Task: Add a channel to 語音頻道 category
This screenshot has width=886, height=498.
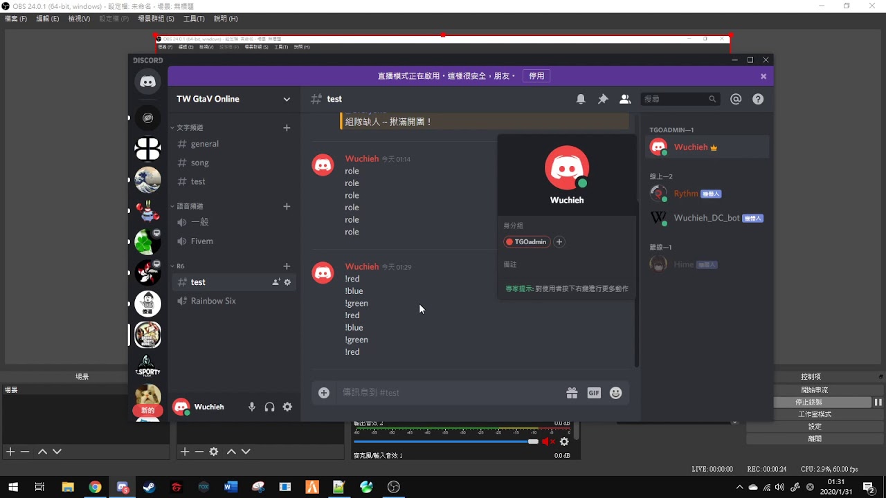Action: coord(287,206)
